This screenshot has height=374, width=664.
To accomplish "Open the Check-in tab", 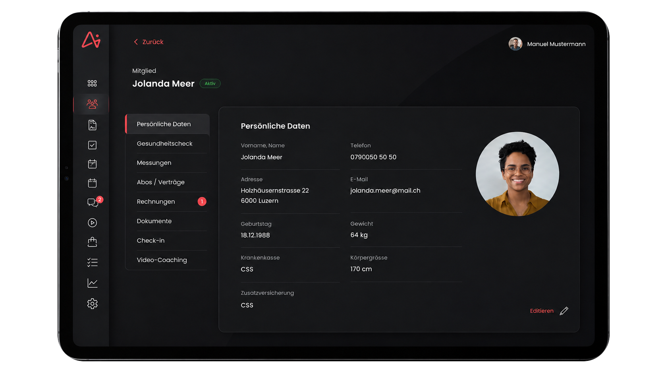I will point(167,240).
